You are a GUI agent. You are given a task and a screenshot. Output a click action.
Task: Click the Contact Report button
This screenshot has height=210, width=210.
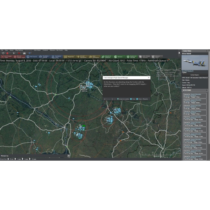195,75
